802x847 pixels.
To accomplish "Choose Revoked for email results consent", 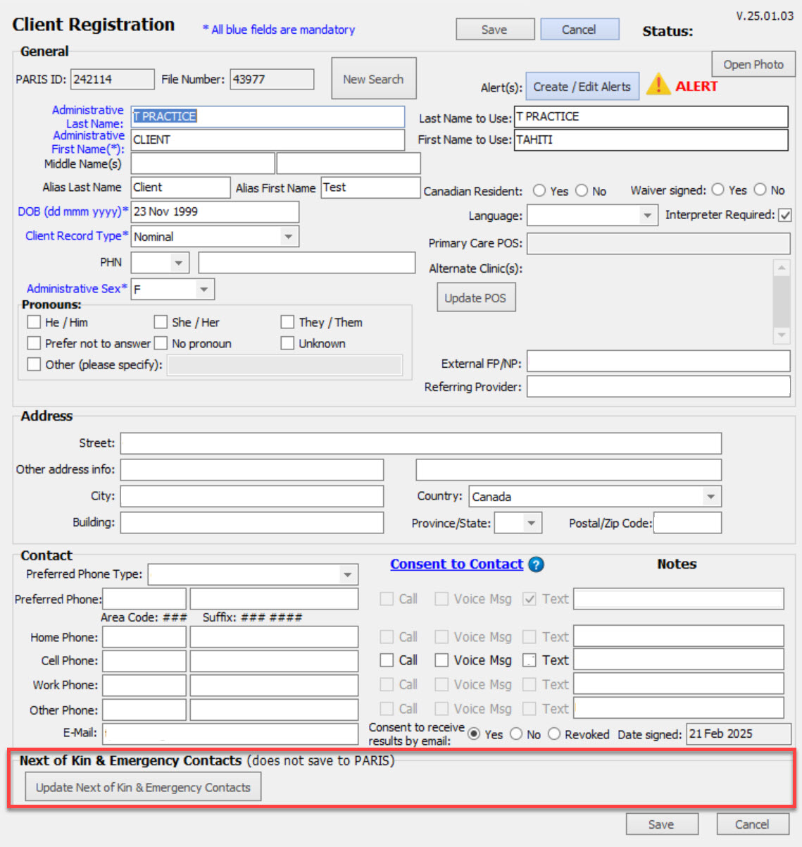I will [554, 734].
